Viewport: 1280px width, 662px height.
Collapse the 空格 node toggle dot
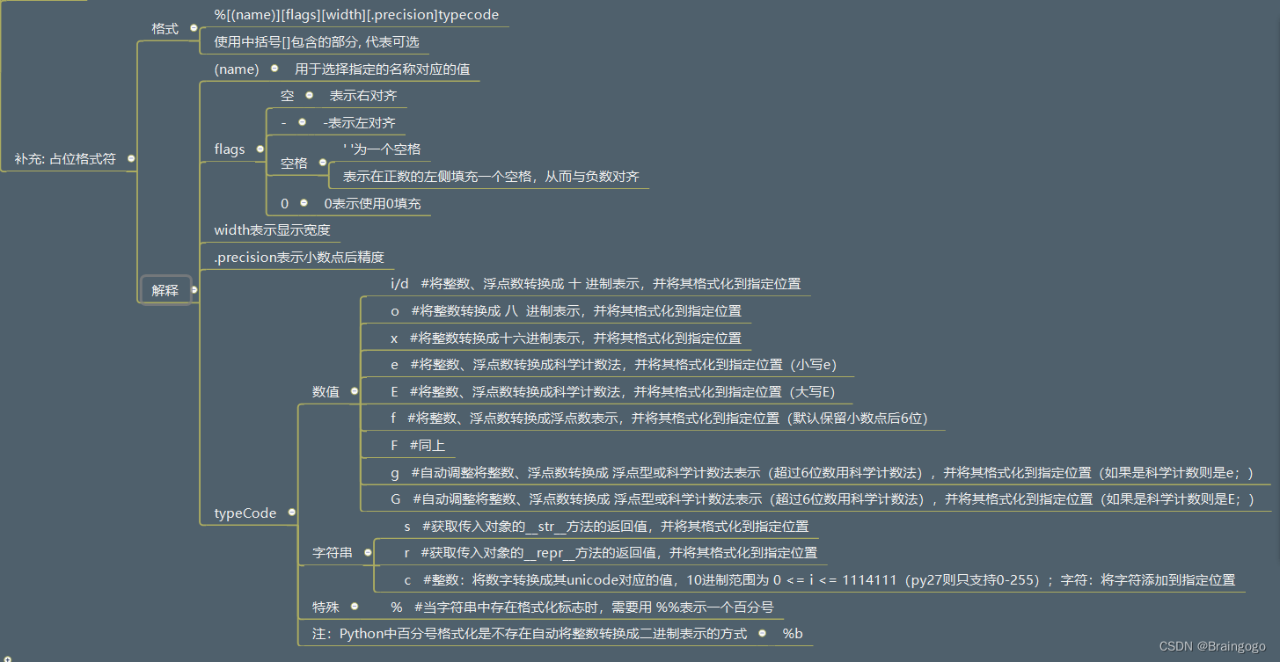tap(322, 162)
